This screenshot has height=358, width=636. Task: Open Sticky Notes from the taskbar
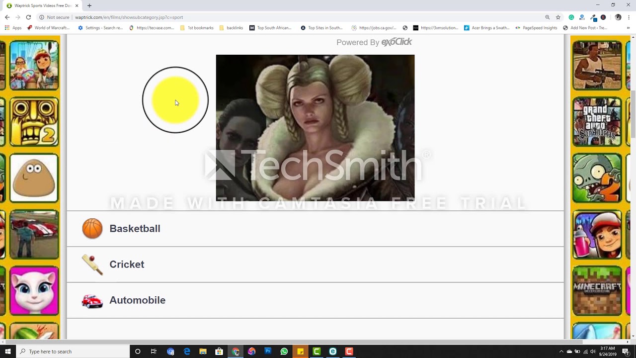(300, 352)
